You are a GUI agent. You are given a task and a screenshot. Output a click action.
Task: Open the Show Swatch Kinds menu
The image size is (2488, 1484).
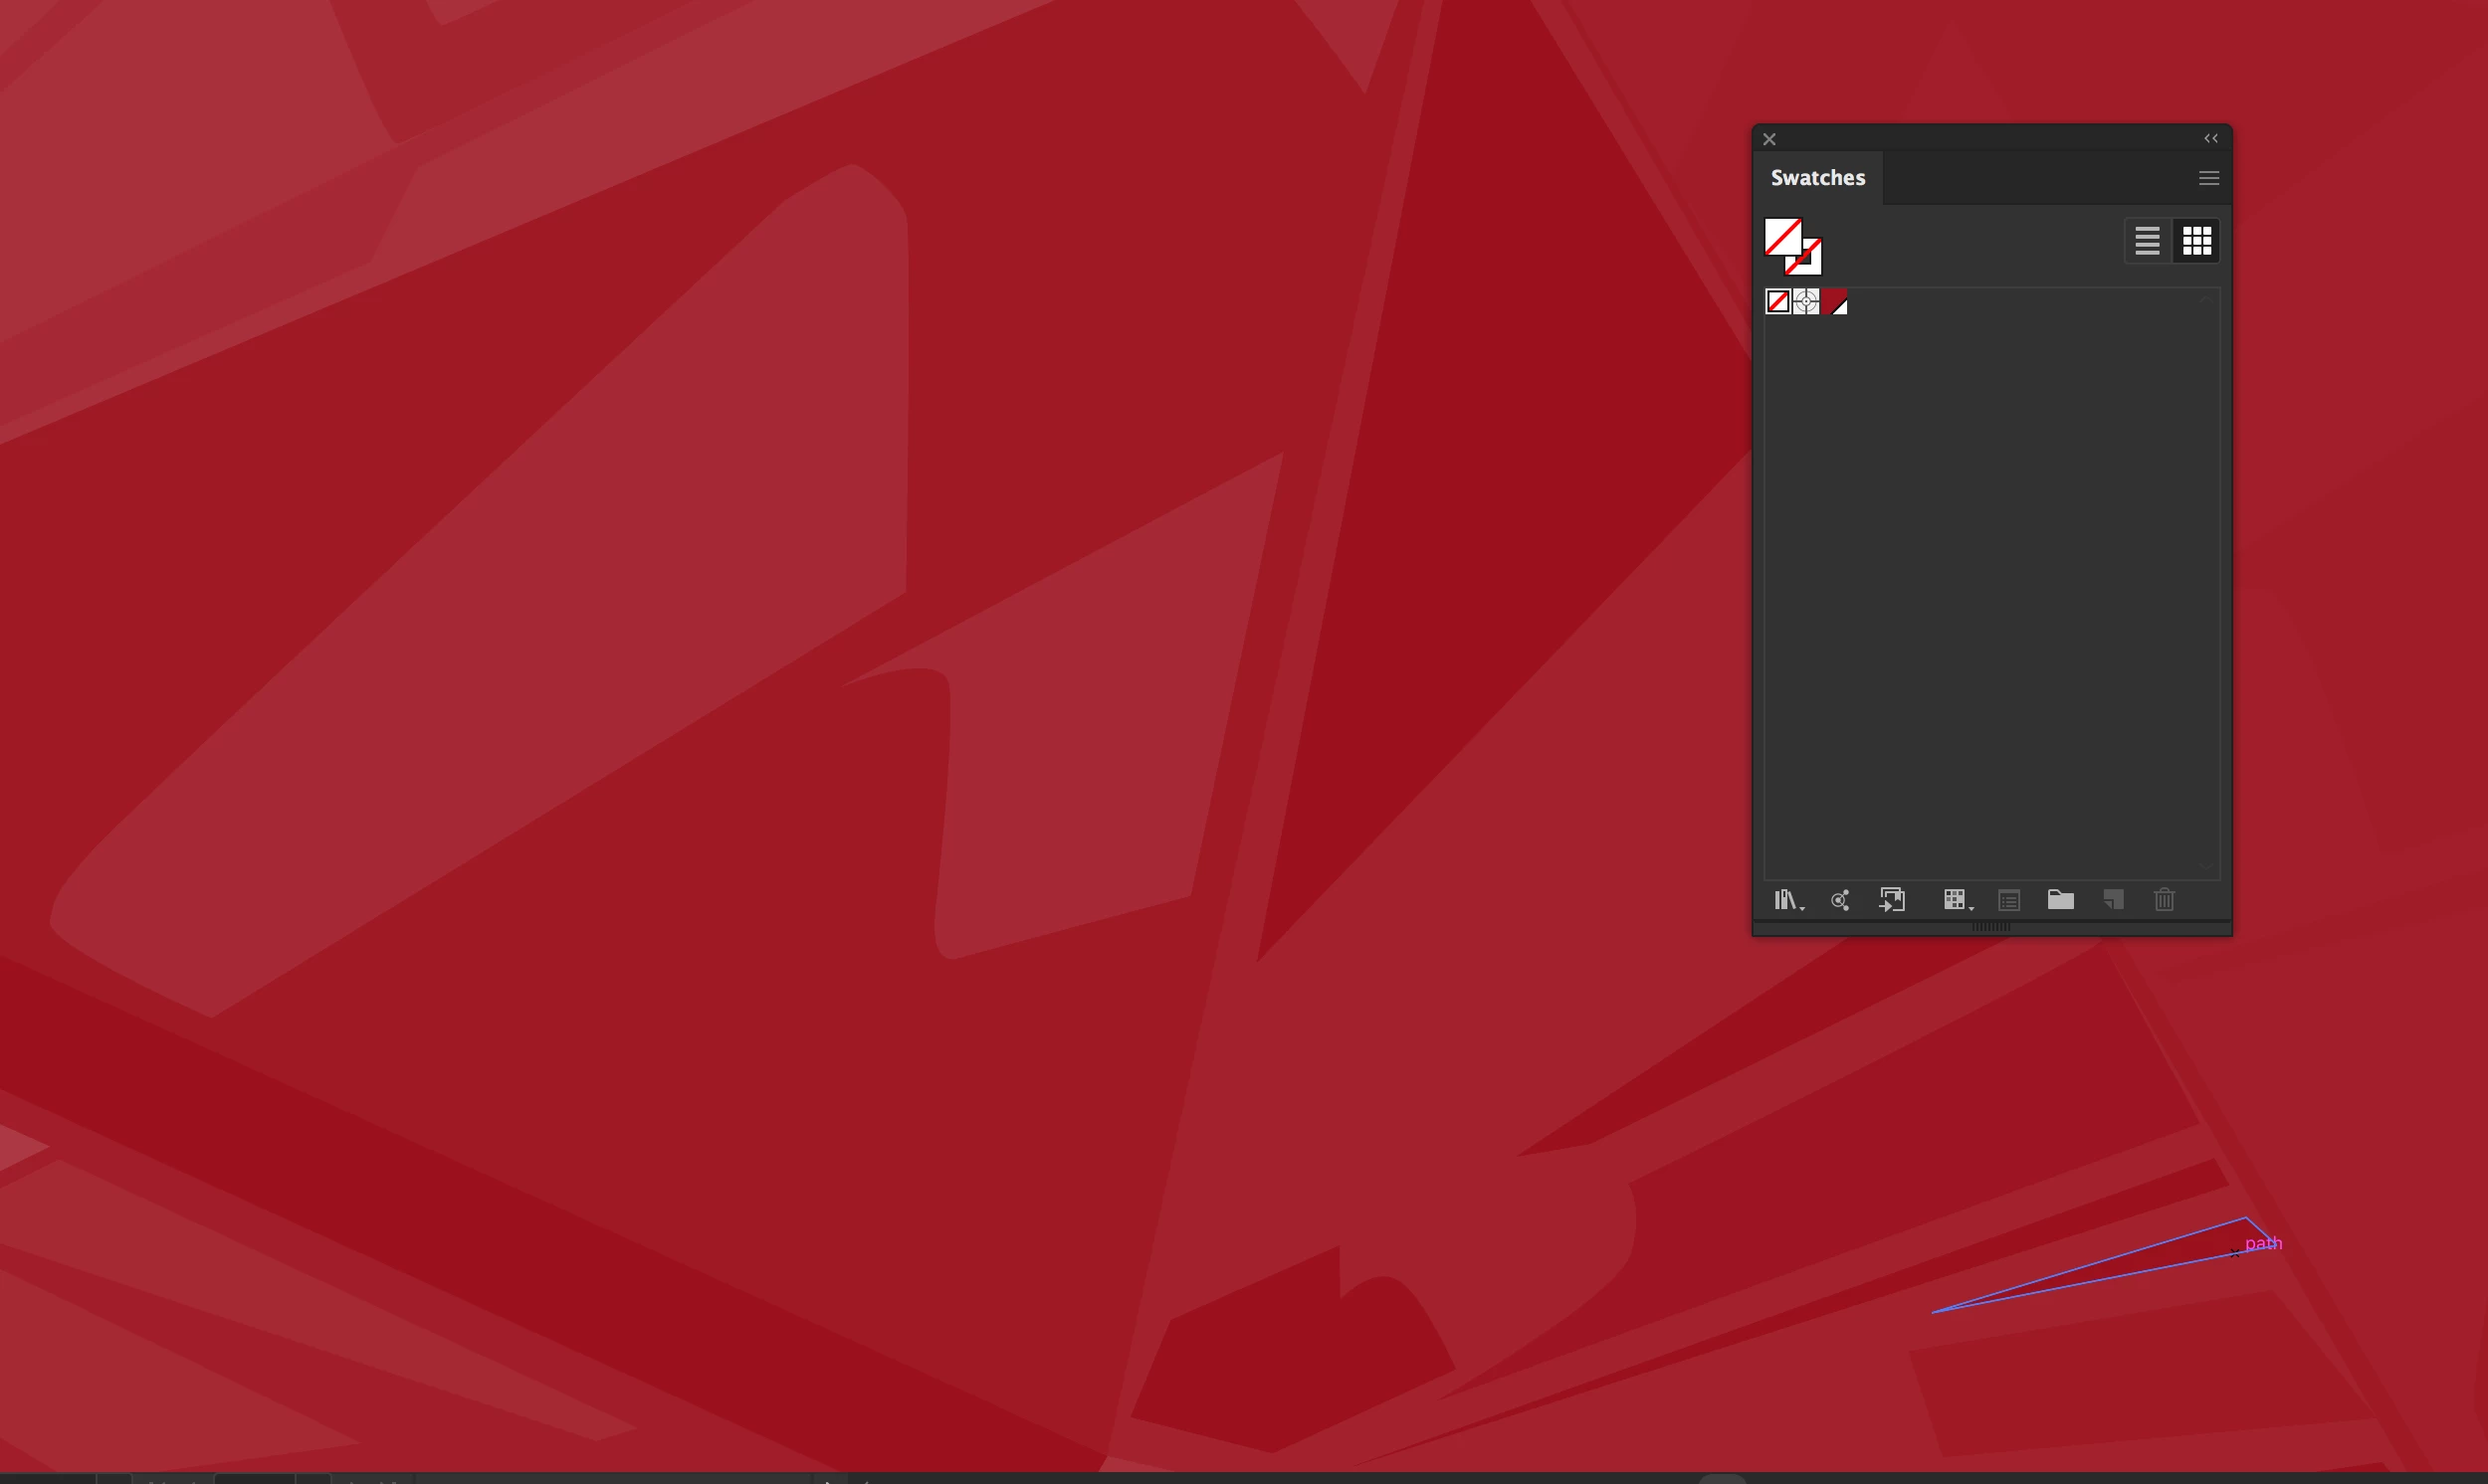(1956, 900)
